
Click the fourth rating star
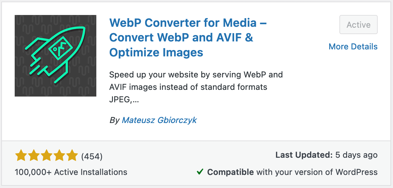(59, 156)
